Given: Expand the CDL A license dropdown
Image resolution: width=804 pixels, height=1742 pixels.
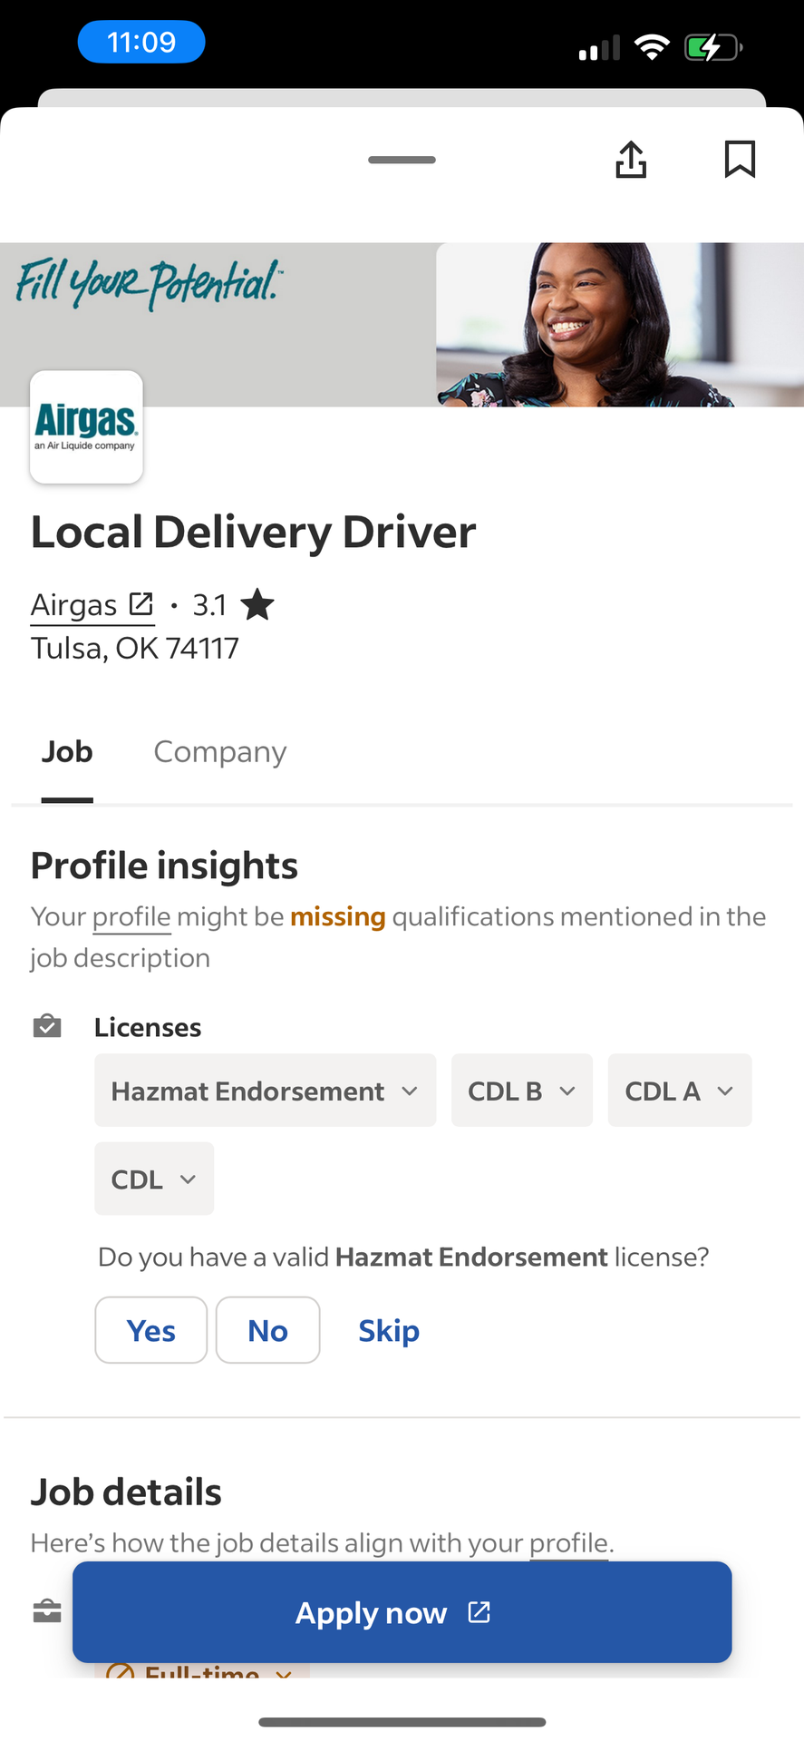Looking at the screenshot, I should (679, 1091).
